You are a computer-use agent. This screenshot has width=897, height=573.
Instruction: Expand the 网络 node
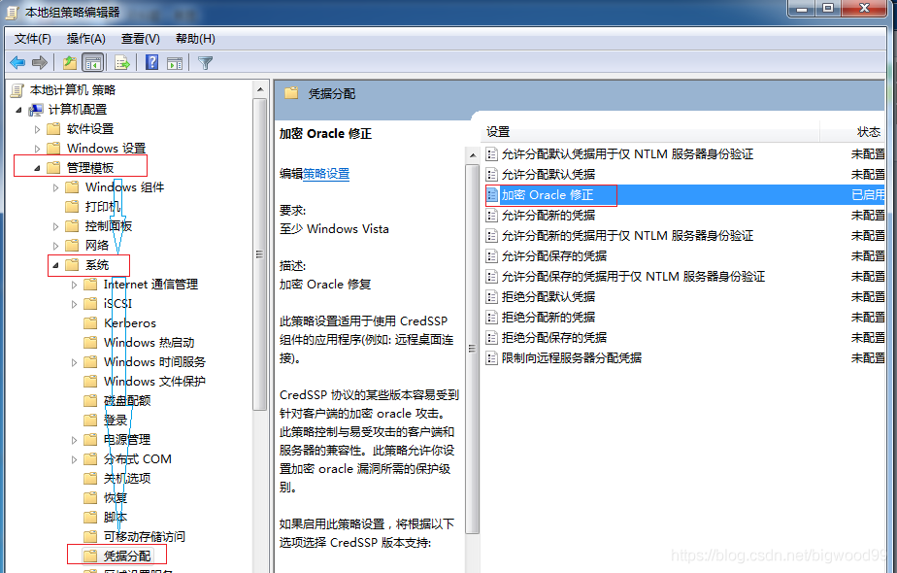point(55,246)
